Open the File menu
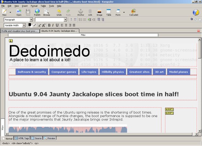The image size is (202, 146). [x=3, y=6]
